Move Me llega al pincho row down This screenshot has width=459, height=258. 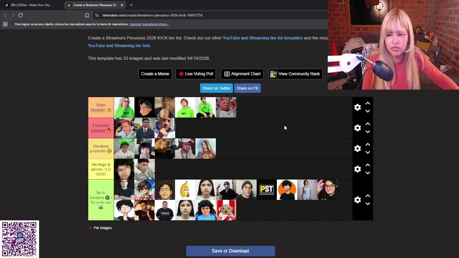point(368,173)
